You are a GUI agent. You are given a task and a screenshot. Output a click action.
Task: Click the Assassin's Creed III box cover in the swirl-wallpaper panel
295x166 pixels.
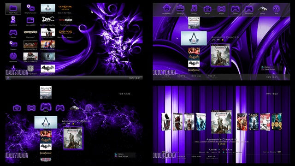[220, 55]
